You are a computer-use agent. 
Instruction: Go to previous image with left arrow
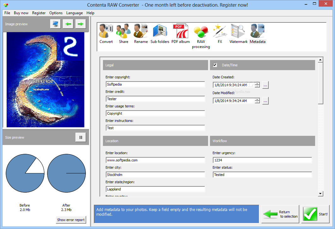point(68,24)
